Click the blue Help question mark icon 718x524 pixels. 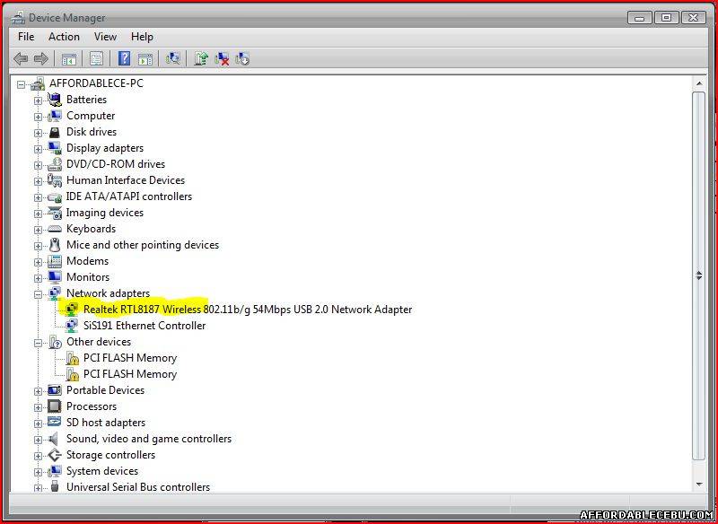pos(124,58)
